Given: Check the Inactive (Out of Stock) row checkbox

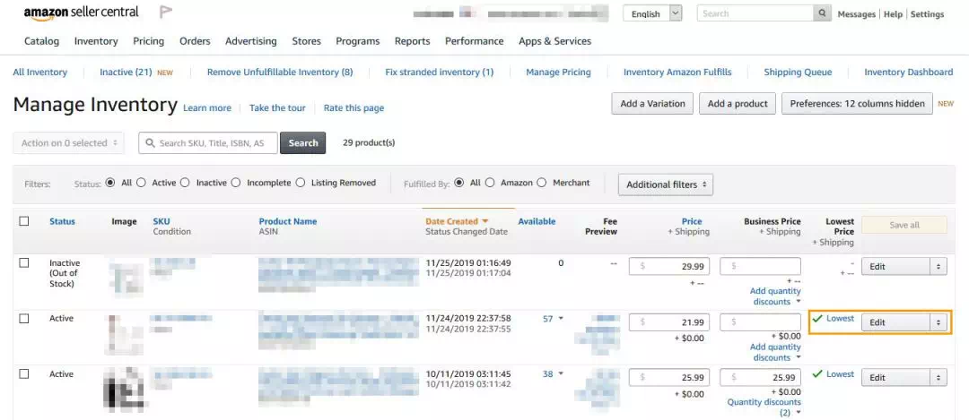Looking at the screenshot, I should tap(24, 262).
